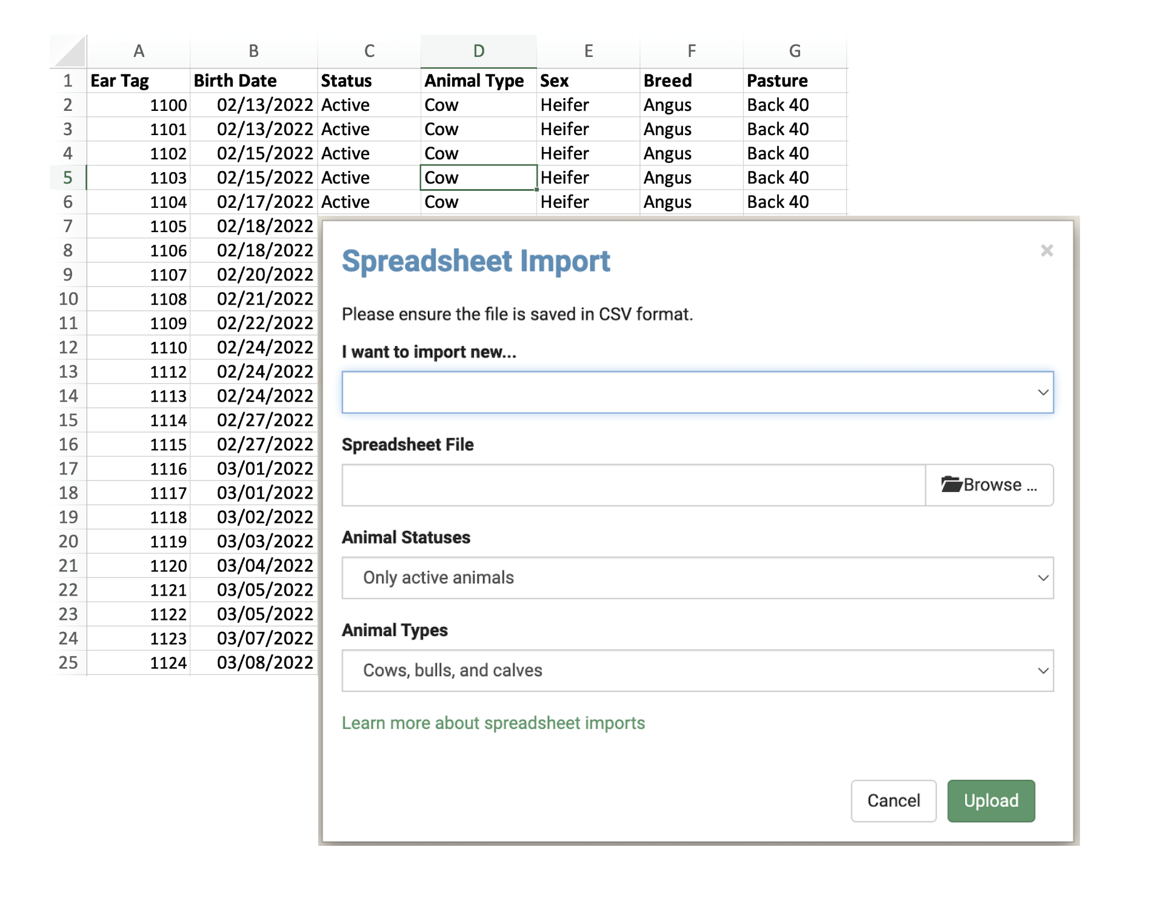The width and height of the screenshot is (1154, 921).
Task: Click the green Upload button
Action: tap(991, 800)
